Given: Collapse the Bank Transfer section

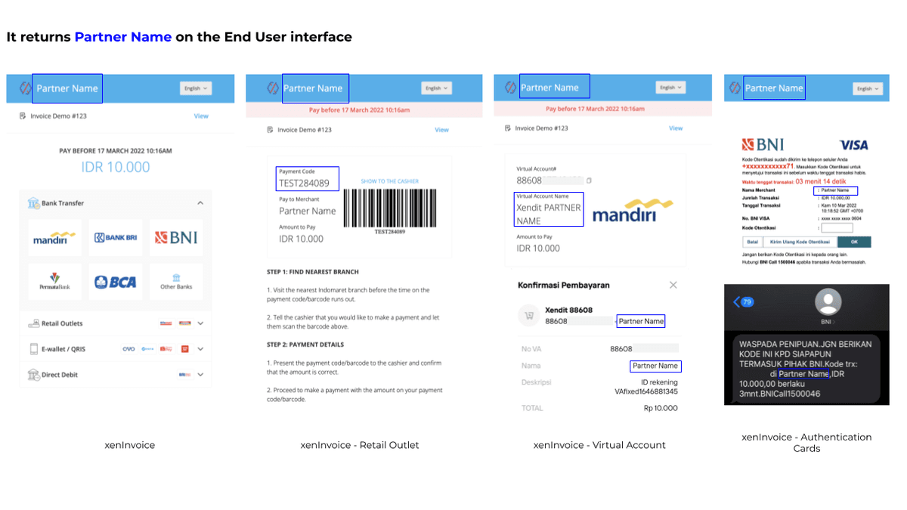Looking at the screenshot, I should point(200,203).
